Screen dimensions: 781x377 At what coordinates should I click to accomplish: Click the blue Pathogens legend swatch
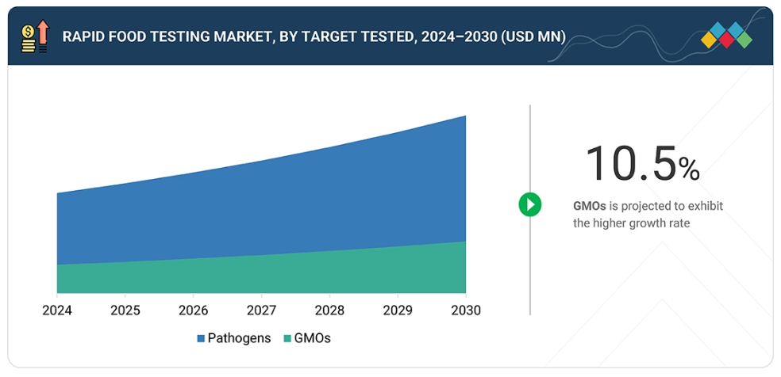click(202, 338)
